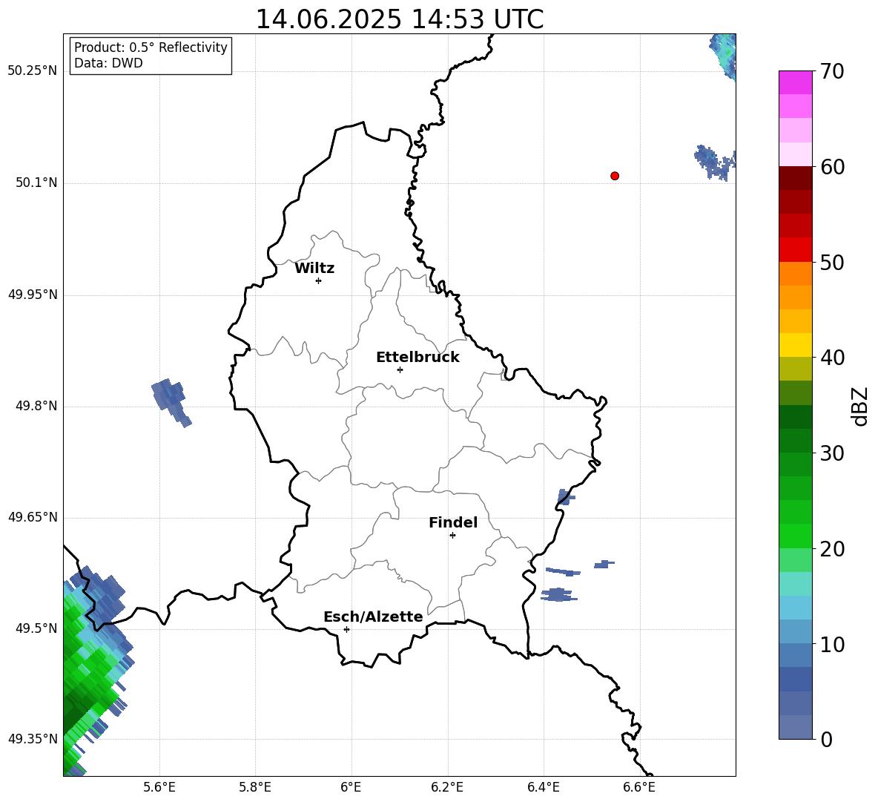Click the dark maroon band just below 60 dBZ
878x802 pixels.
pos(795,178)
